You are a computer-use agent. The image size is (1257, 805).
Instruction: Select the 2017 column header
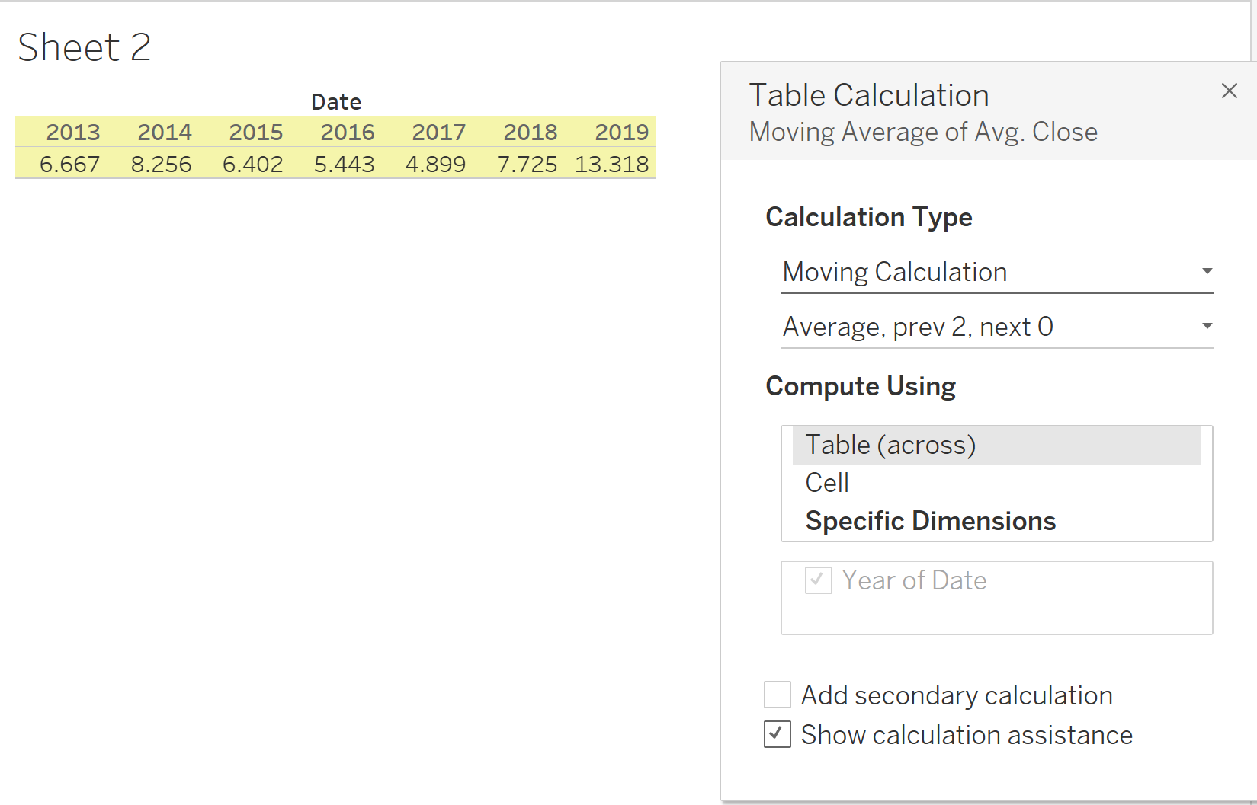pyautogui.click(x=438, y=133)
